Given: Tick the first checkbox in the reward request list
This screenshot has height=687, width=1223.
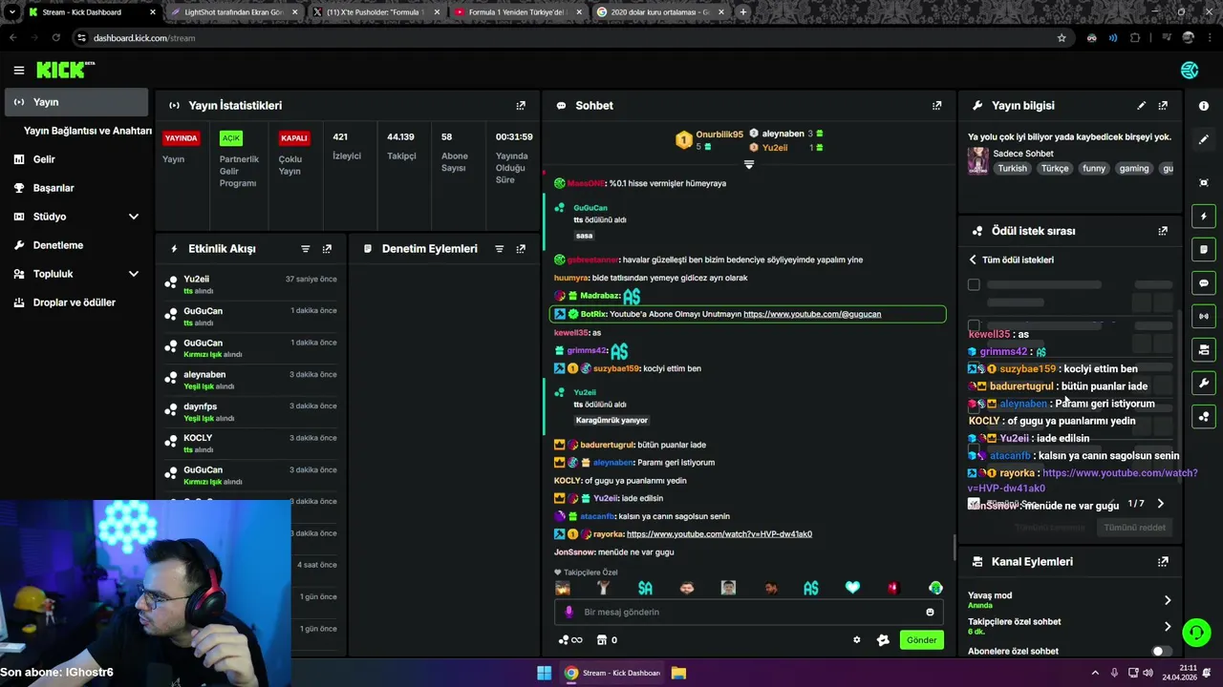Looking at the screenshot, I should [974, 284].
